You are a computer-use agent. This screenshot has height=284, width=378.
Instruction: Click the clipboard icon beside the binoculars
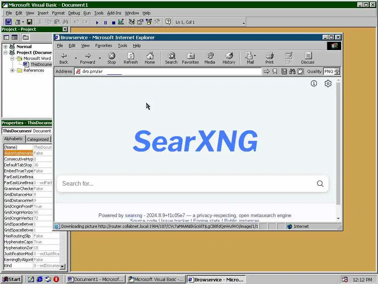(300, 71)
